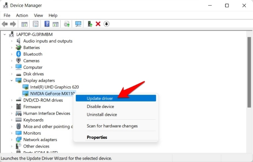
Task: Select NVIDIA GeForce MX110 adapter
Action: [52, 94]
